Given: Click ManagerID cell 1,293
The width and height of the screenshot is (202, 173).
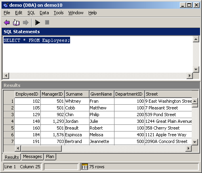Looking at the screenshot, I should coord(53,121).
